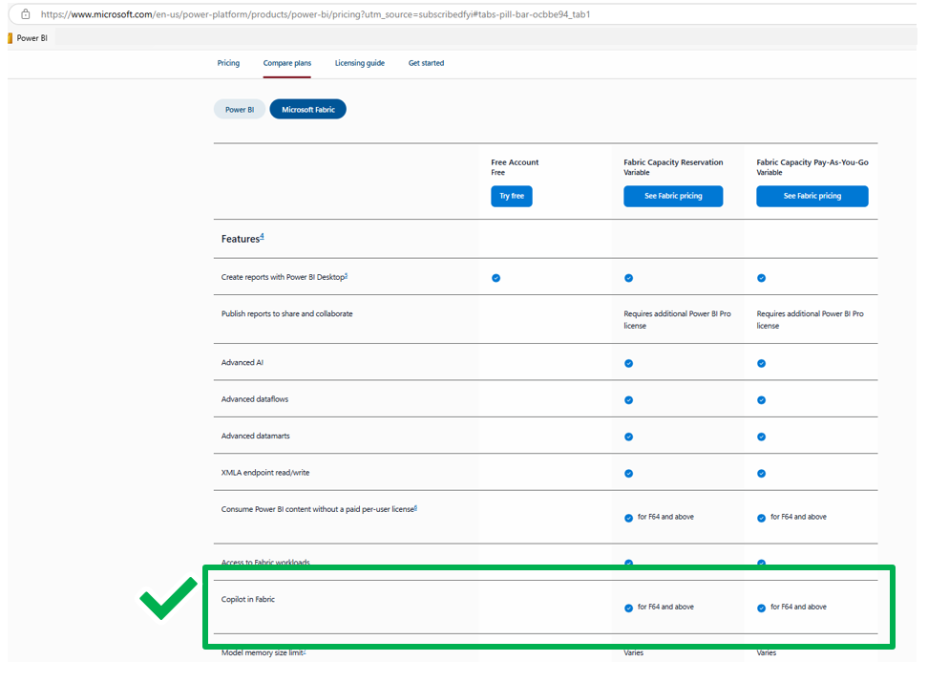Click the Copilot in Fabric row label
This screenshot has height=683, width=949.
pyautogui.click(x=248, y=600)
